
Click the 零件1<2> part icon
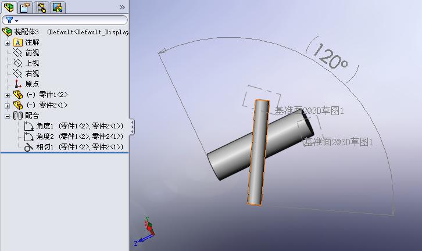pyautogui.click(x=18, y=95)
